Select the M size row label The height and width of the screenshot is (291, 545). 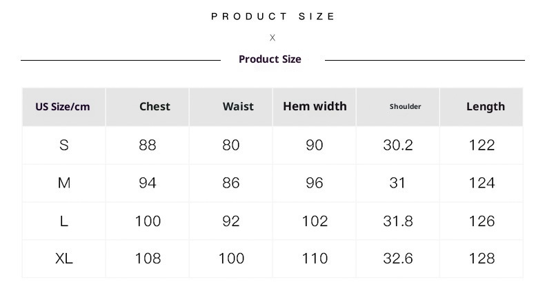64,183
